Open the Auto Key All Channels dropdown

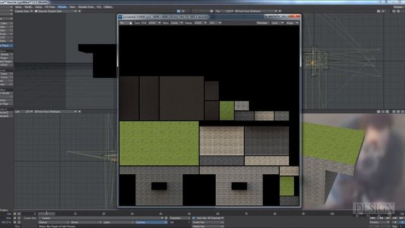tap(210, 218)
